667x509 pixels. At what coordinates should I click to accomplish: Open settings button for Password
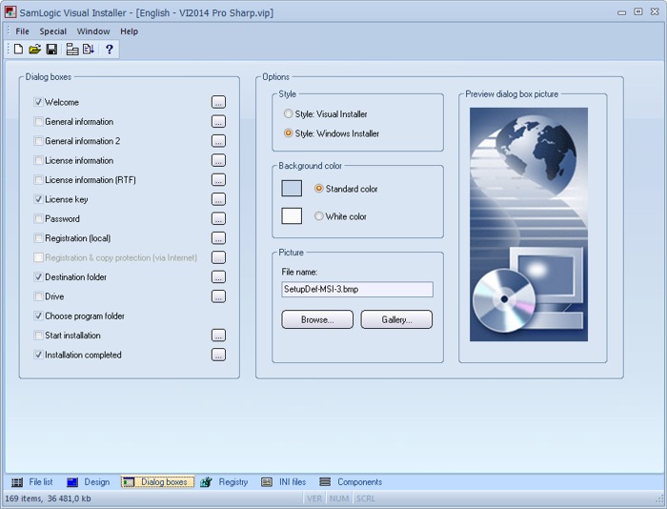click(x=218, y=218)
